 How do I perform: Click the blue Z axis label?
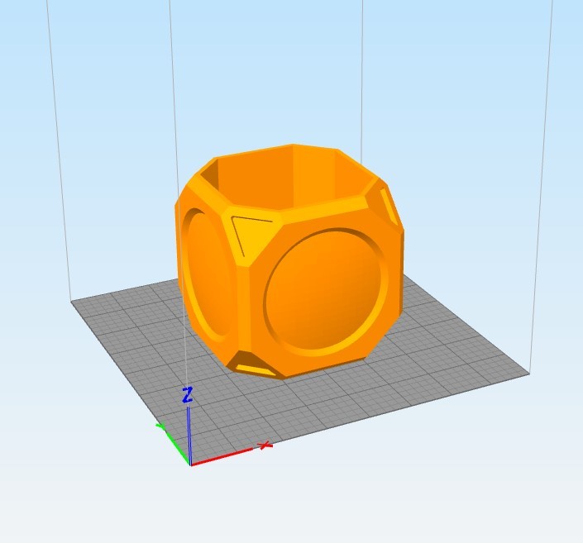pos(188,395)
